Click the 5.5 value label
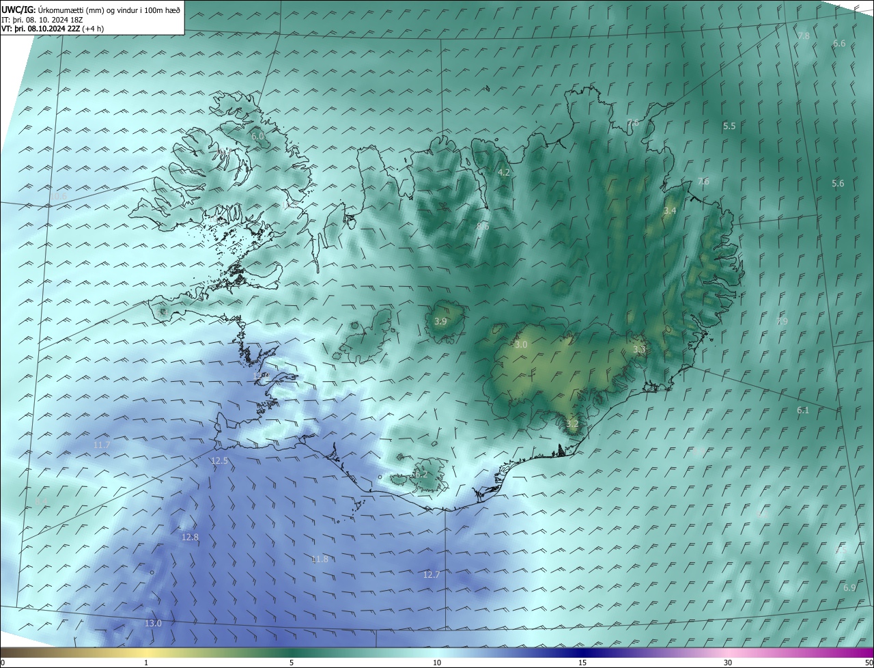The height and width of the screenshot is (668, 874). [729, 126]
